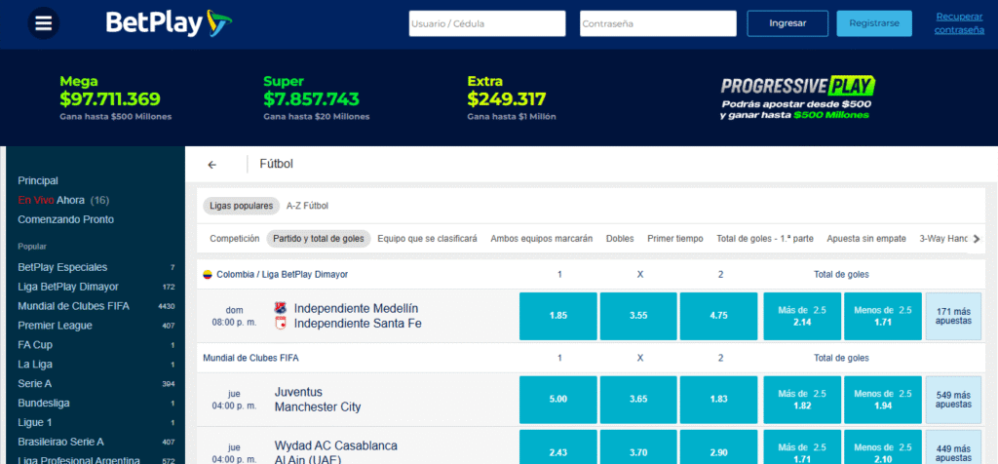Screen dimensions: 998x464
Task: Open the Recuperar contraseña link
Action: [x=959, y=23]
